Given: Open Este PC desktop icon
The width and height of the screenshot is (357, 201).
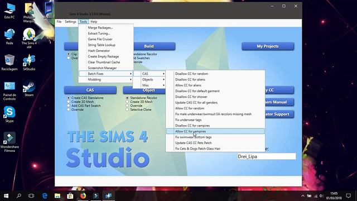Looking at the screenshot, I should click(x=9, y=11).
